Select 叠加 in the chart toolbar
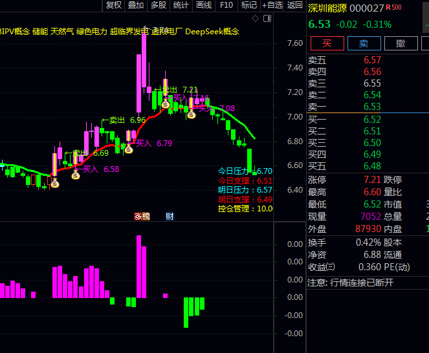 136,5
